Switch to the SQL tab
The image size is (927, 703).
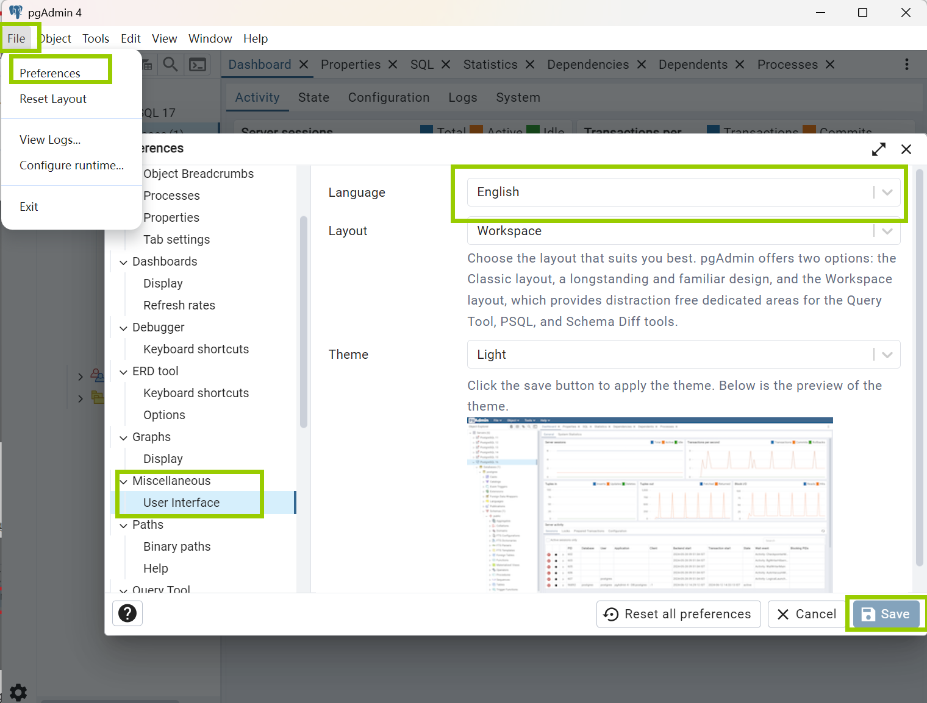(422, 65)
